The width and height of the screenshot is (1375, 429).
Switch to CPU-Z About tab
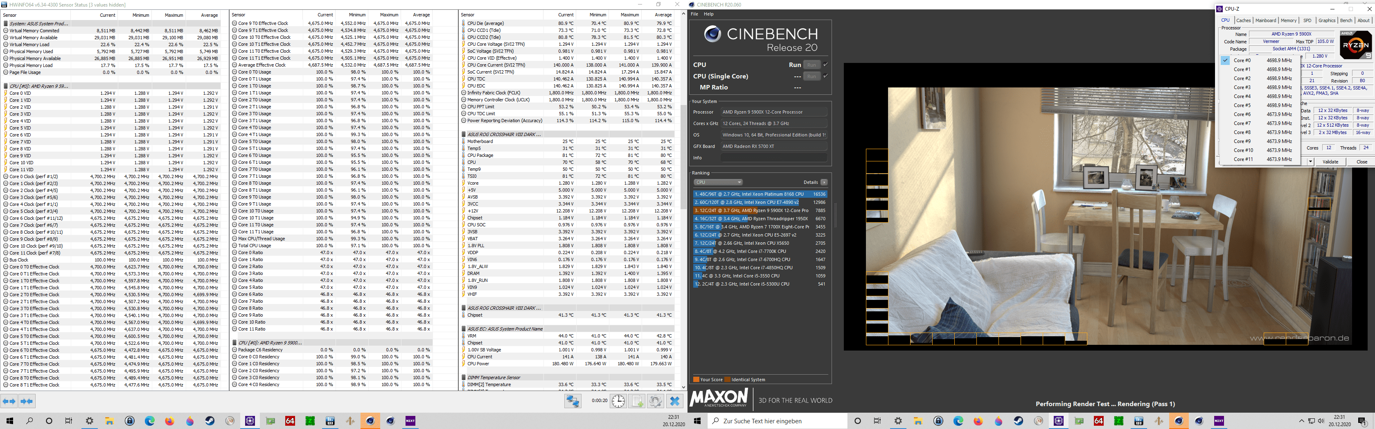(1363, 20)
